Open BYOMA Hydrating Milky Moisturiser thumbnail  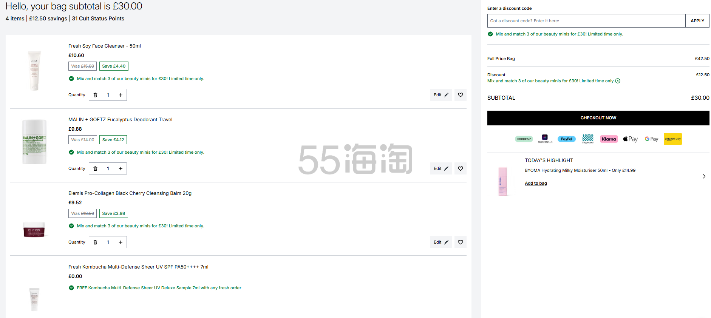502,181
